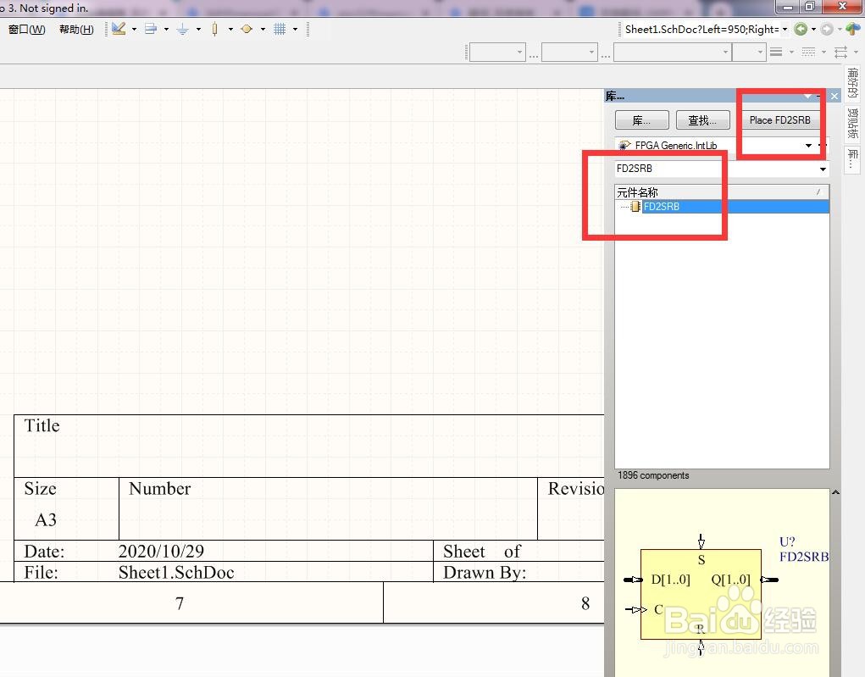
Task: Click the Number field label
Action: (159, 488)
